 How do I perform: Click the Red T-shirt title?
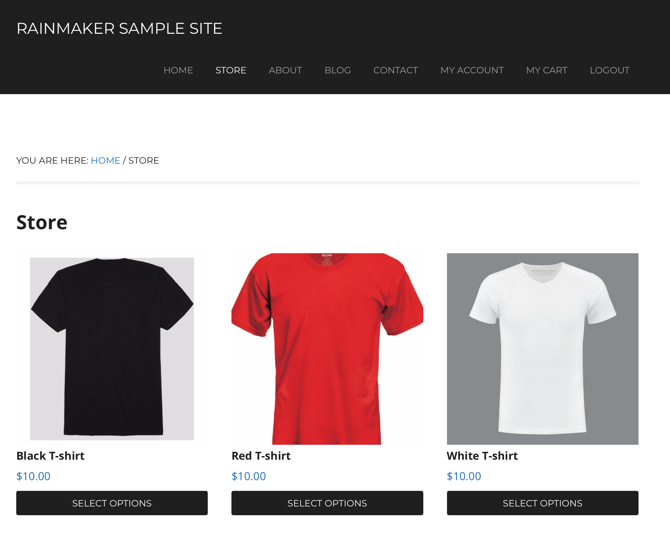[x=261, y=456]
